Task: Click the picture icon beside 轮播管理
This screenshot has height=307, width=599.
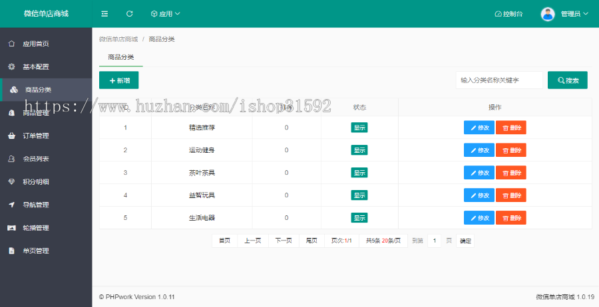Action: pyautogui.click(x=11, y=228)
